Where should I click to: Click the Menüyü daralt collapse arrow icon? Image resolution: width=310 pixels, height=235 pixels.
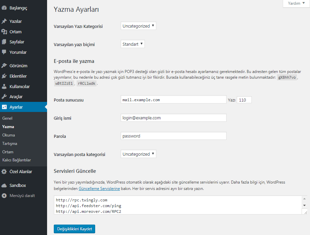pos(4,196)
